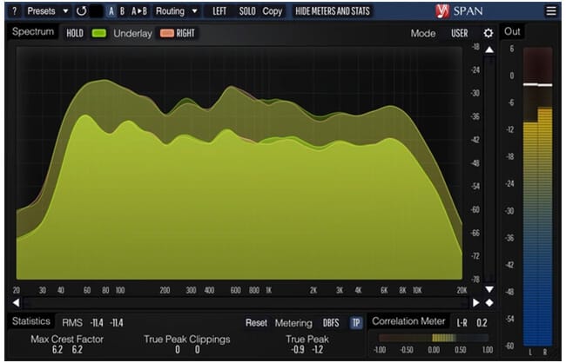Click the 1K frequency axis label
This screenshot has height=363, width=566.
click(269, 290)
